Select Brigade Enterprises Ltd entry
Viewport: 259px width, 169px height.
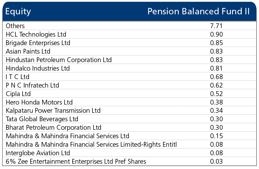38,43
